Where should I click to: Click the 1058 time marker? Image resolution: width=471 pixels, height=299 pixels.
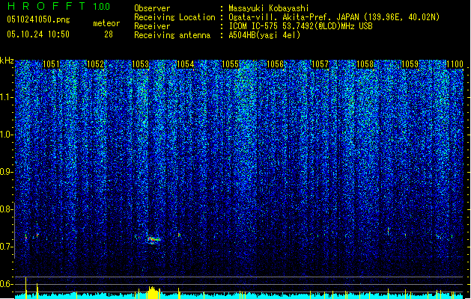coord(365,64)
